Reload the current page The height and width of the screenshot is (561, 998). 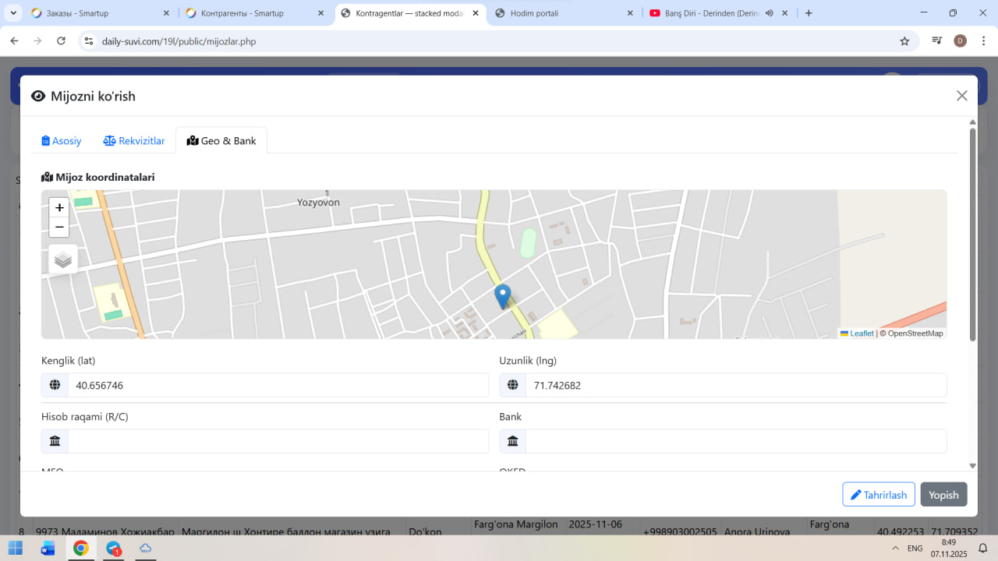pyautogui.click(x=62, y=41)
